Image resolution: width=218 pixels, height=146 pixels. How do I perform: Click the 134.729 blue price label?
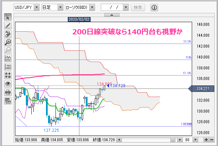(x=118, y=86)
